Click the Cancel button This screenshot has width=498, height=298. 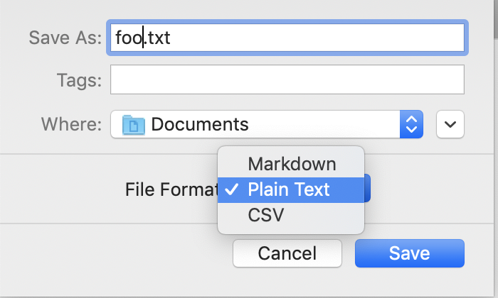(287, 253)
